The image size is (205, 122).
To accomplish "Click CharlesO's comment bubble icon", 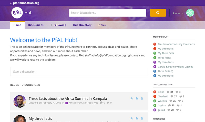I will (172, 97).
